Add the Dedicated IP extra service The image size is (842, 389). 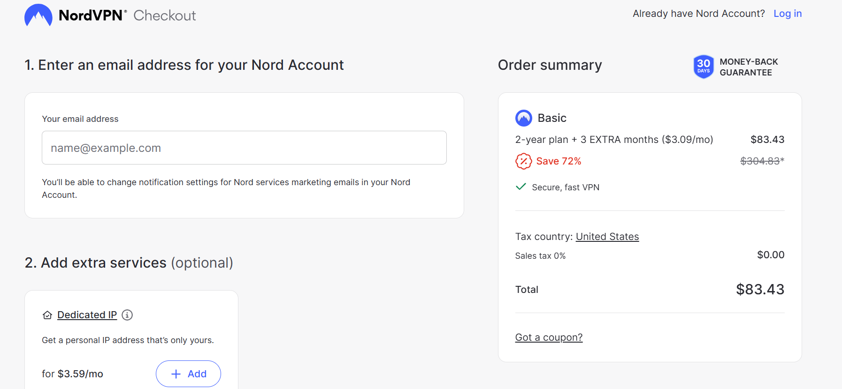coord(188,374)
